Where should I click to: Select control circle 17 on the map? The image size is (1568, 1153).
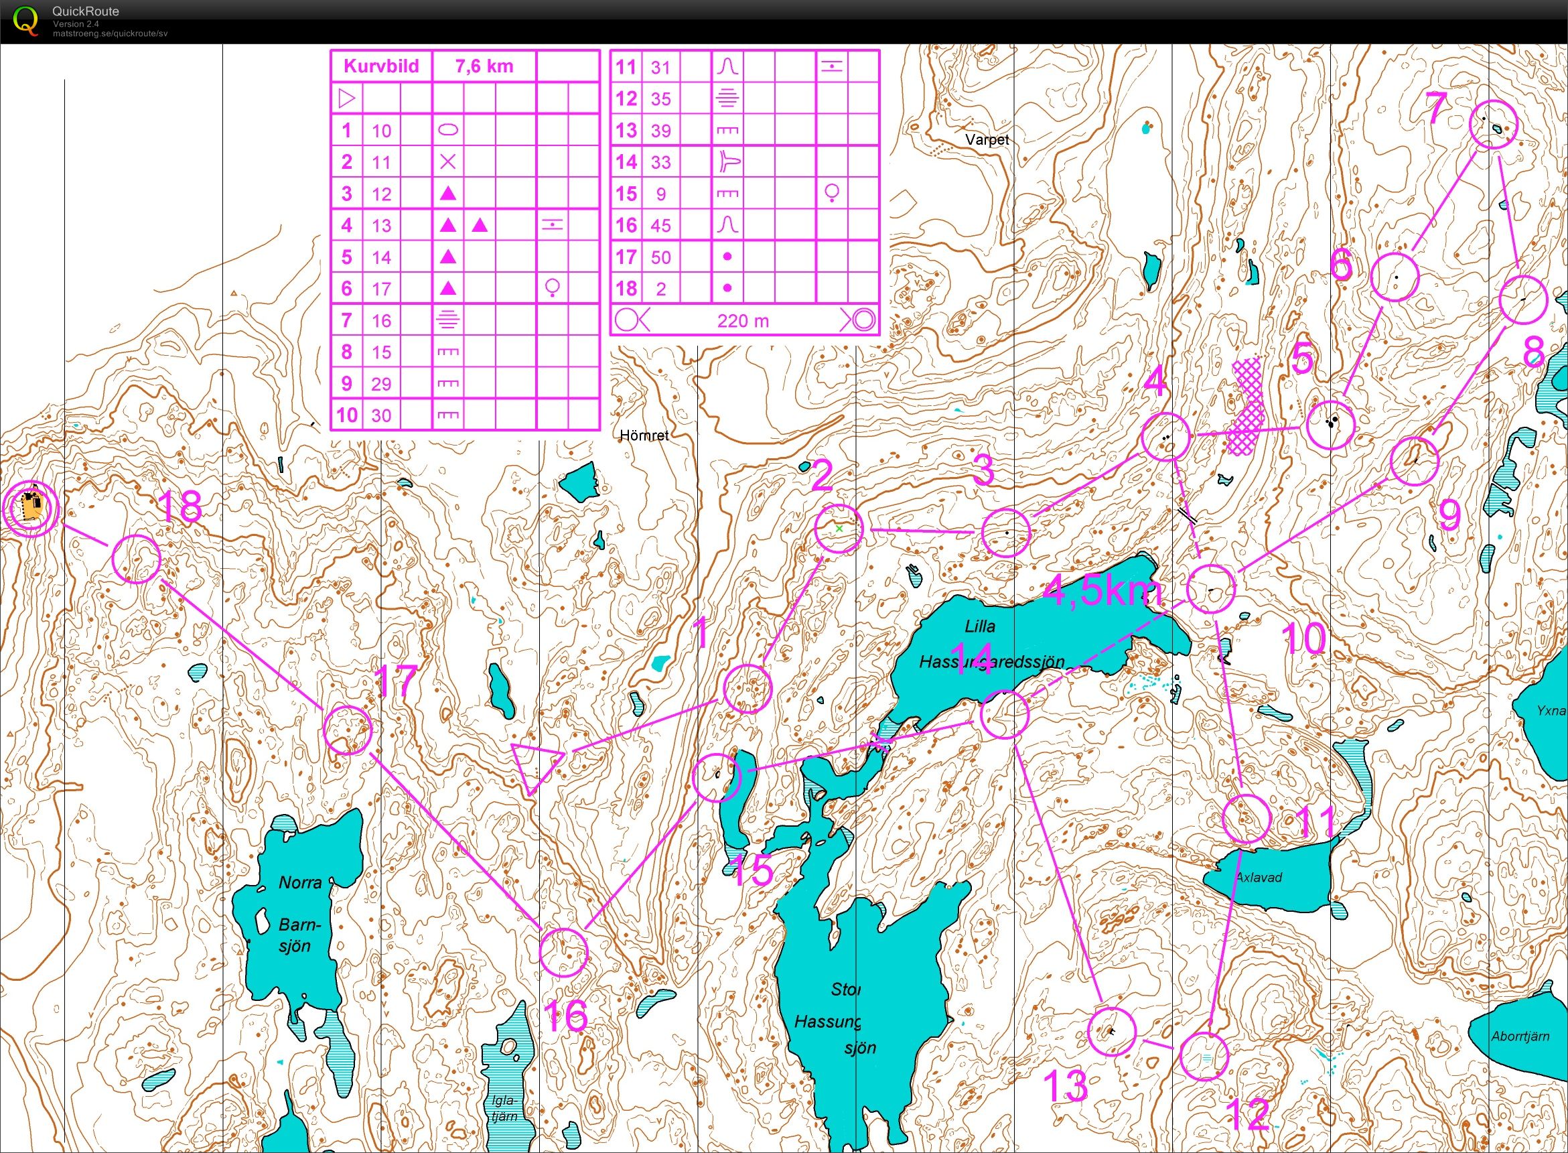(348, 730)
